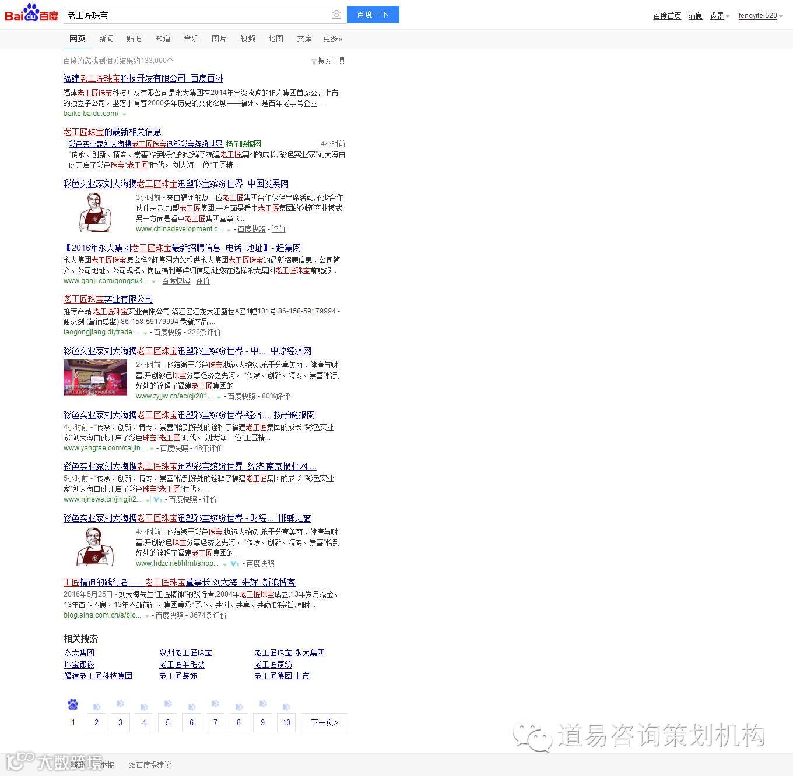Expand dropdown arrow next to ganji.com URL
The image size is (793, 776).
pos(153,281)
